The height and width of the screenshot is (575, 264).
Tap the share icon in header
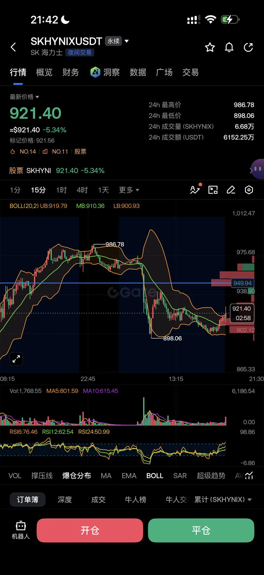tap(248, 47)
